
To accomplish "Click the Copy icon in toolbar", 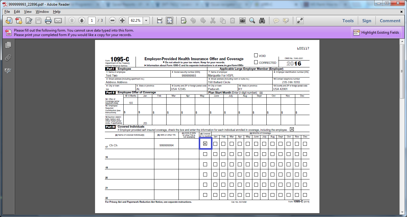I will [x=223, y=21].
